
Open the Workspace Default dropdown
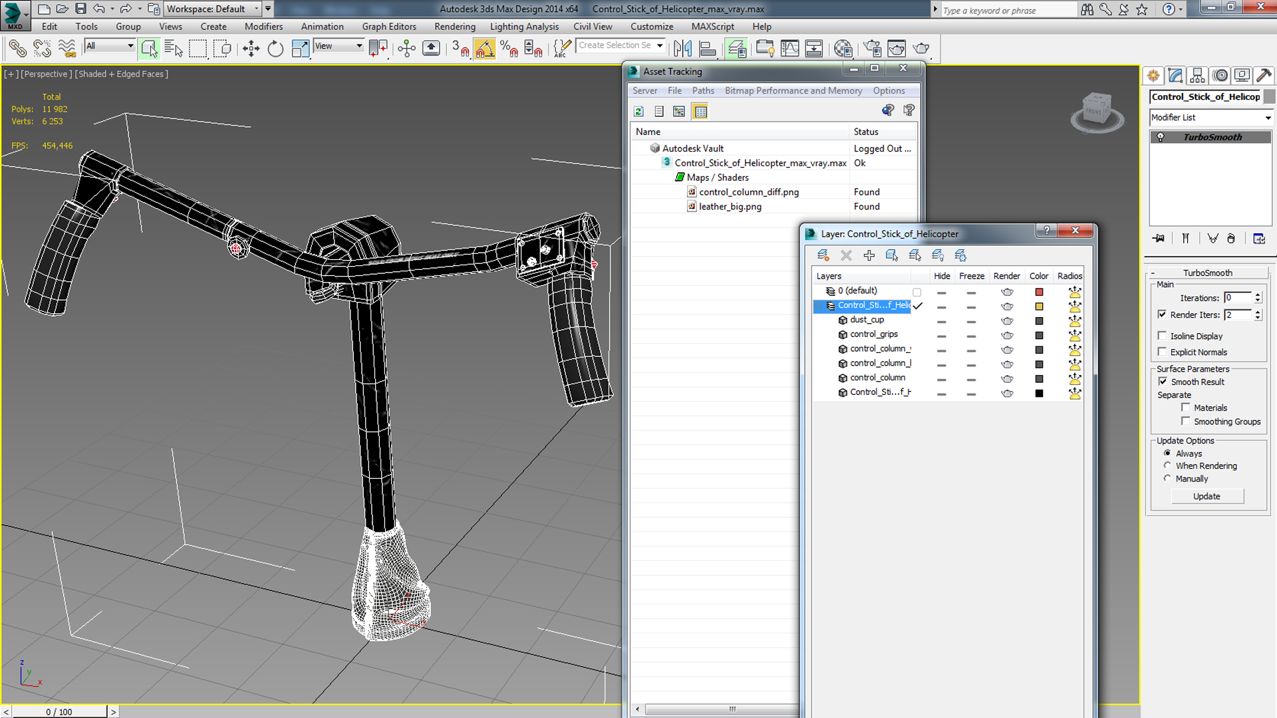point(212,9)
